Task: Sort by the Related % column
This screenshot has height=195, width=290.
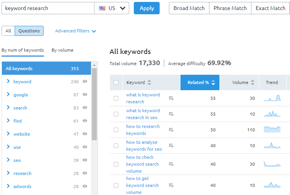Action: [200, 82]
